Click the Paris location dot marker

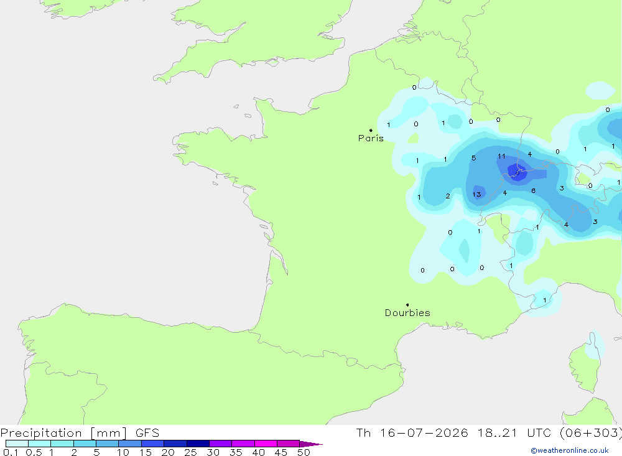click(371, 130)
